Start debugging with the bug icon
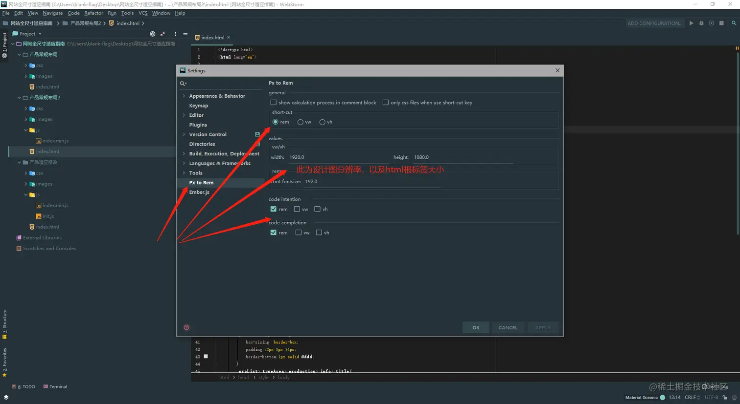The height and width of the screenshot is (404, 740). (701, 23)
